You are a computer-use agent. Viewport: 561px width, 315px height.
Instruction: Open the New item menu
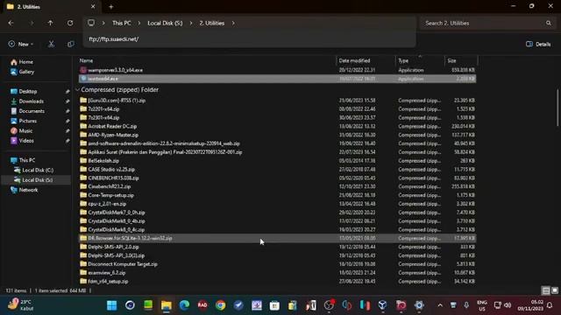(21, 44)
